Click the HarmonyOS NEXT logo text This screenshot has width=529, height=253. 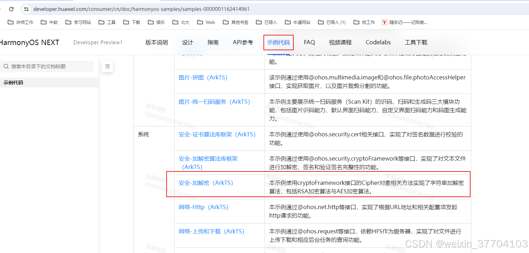click(30, 43)
